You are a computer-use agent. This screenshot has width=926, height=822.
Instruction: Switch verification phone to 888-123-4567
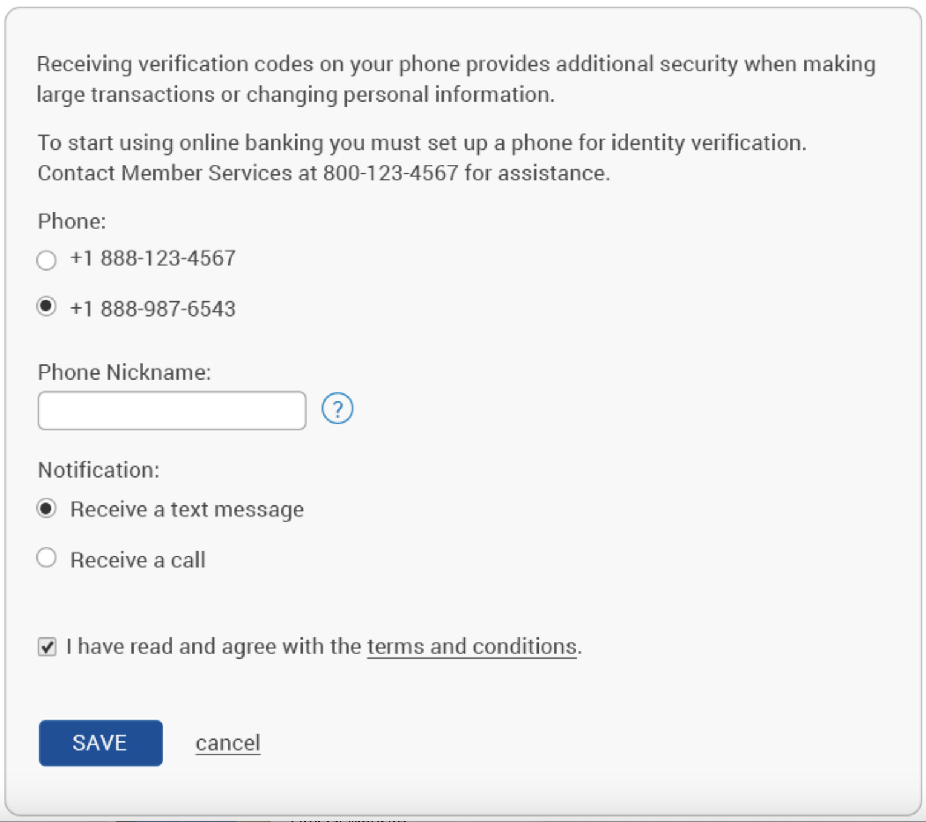[x=46, y=260]
